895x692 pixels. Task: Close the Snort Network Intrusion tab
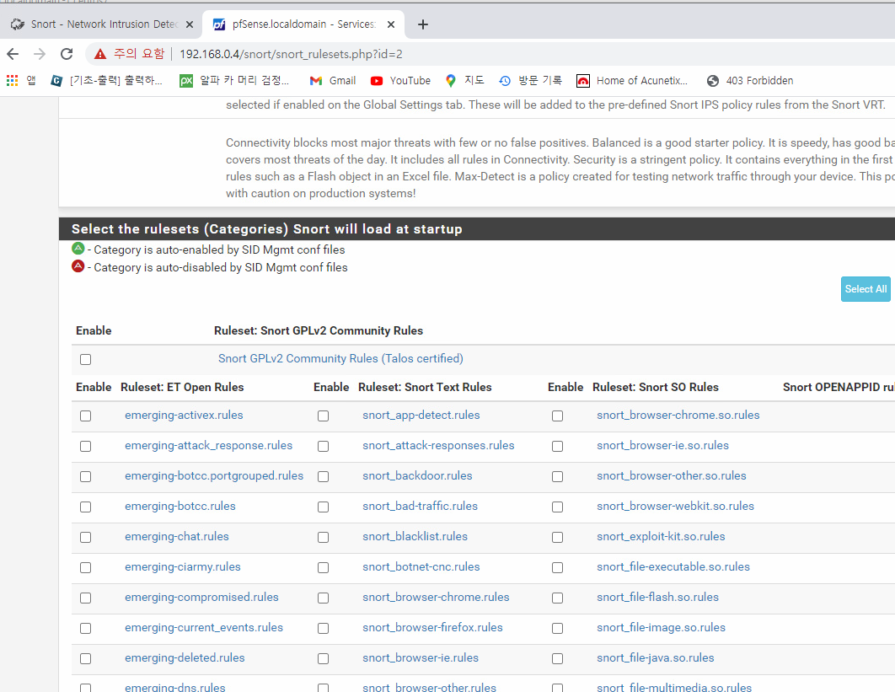(190, 24)
